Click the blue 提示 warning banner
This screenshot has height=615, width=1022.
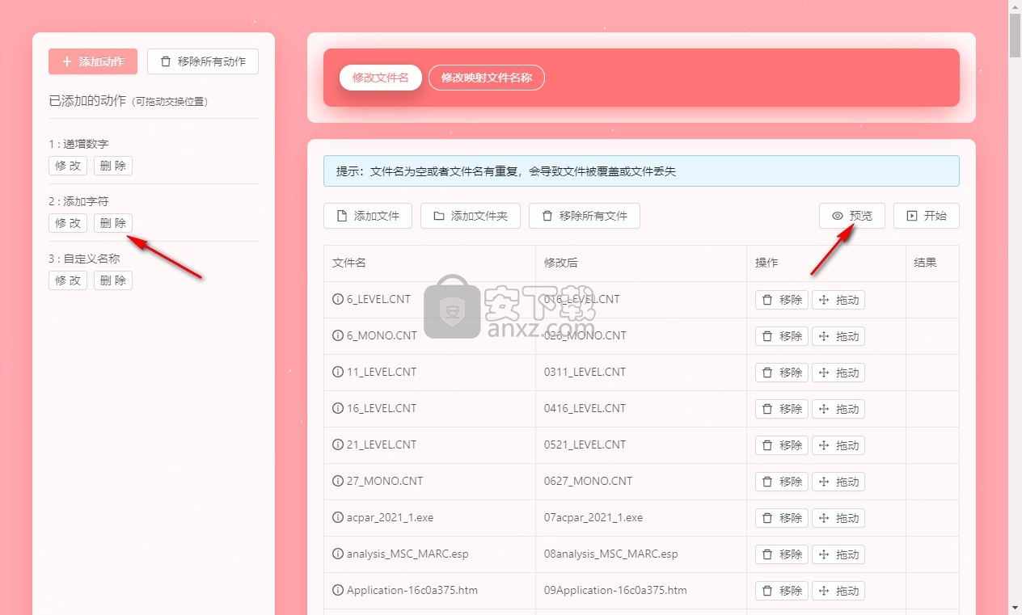(x=641, y=171)
